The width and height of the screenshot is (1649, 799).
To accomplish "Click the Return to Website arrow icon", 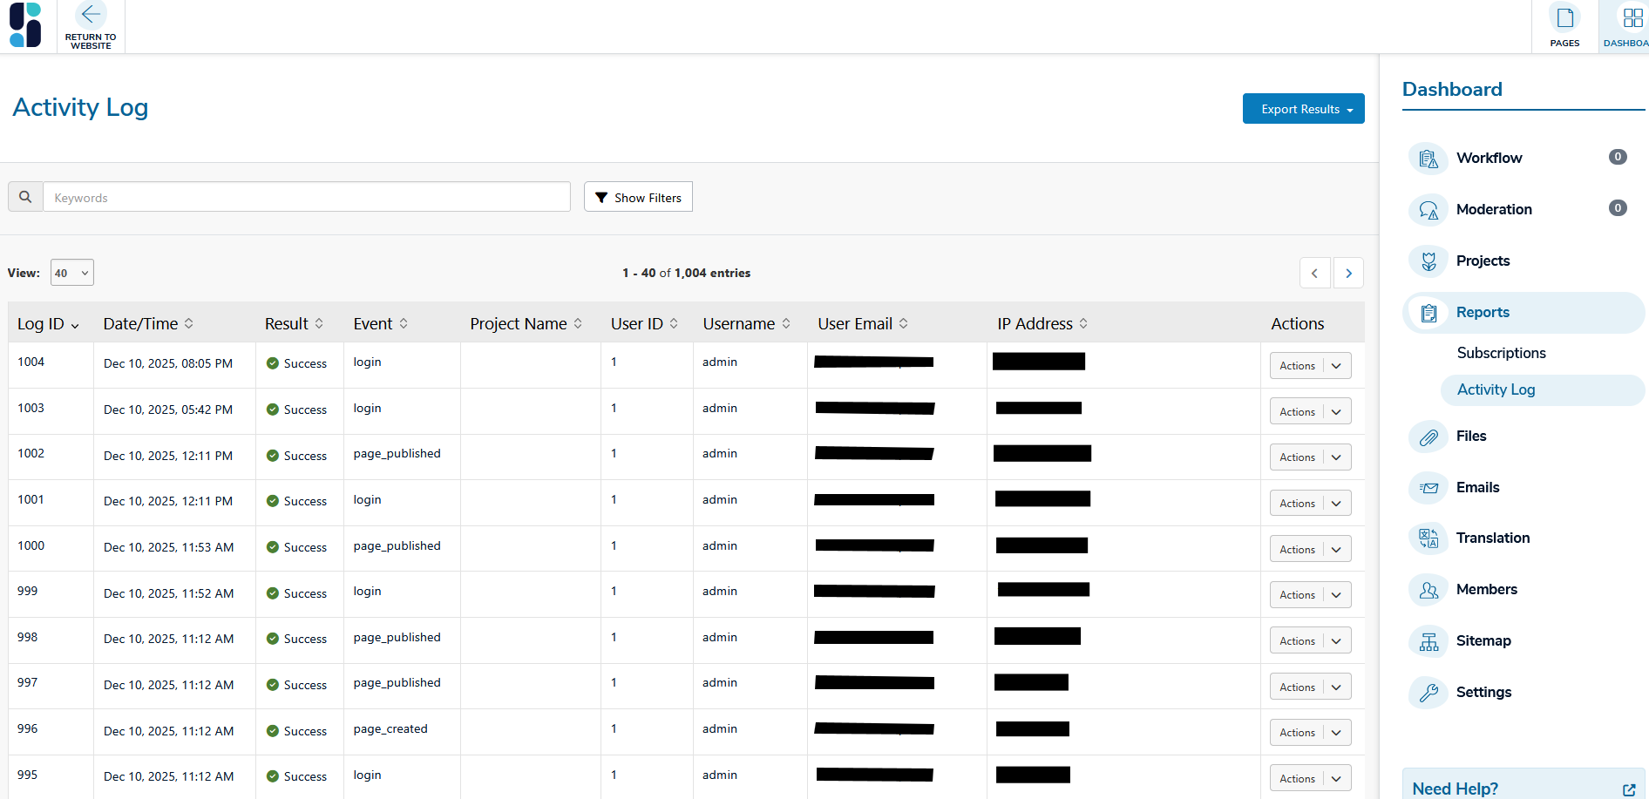I will pyautogui.click(x=91, y=15).
